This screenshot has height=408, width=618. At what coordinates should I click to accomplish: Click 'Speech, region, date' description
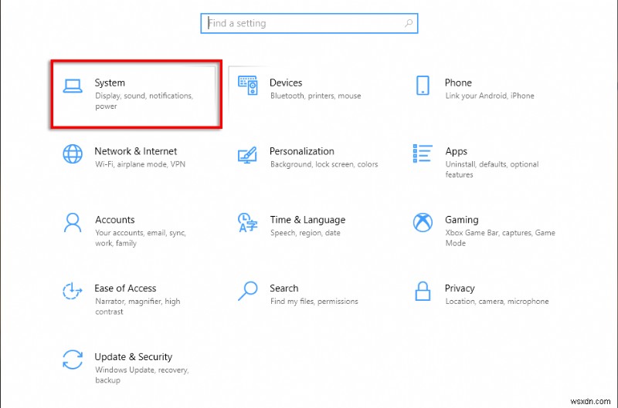click(305, 233)
